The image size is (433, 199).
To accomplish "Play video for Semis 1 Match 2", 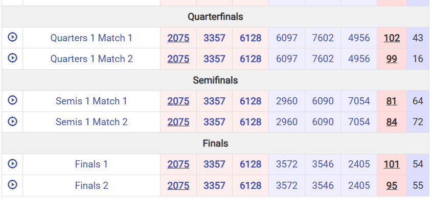I will pos(12,121).
